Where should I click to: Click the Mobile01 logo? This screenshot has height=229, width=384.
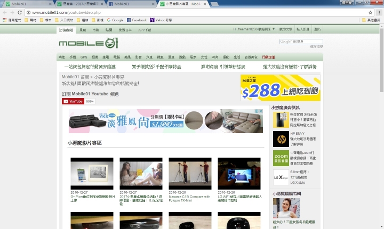pos(89,43)
